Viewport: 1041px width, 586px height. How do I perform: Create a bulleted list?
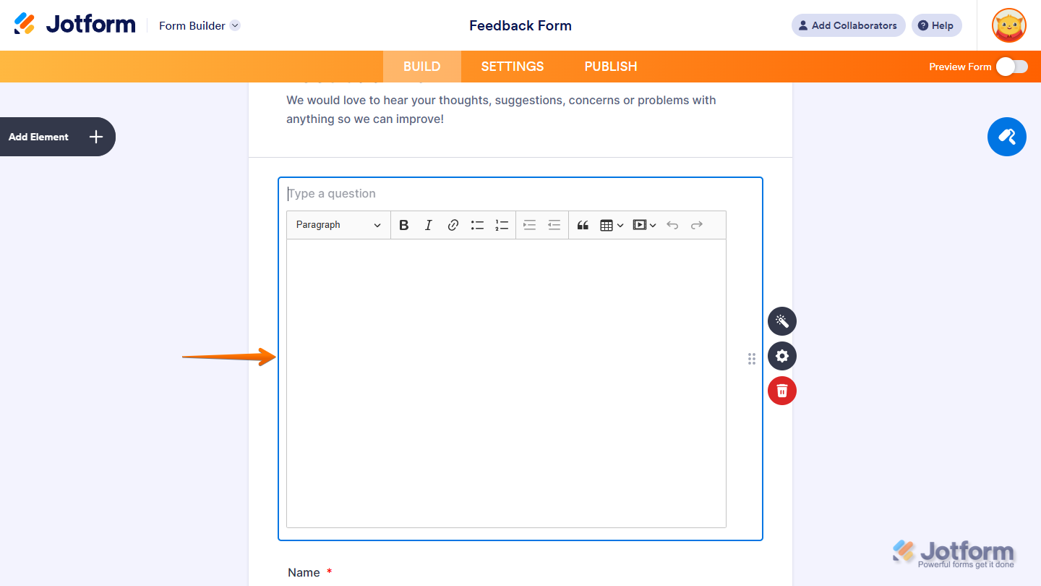477,225
